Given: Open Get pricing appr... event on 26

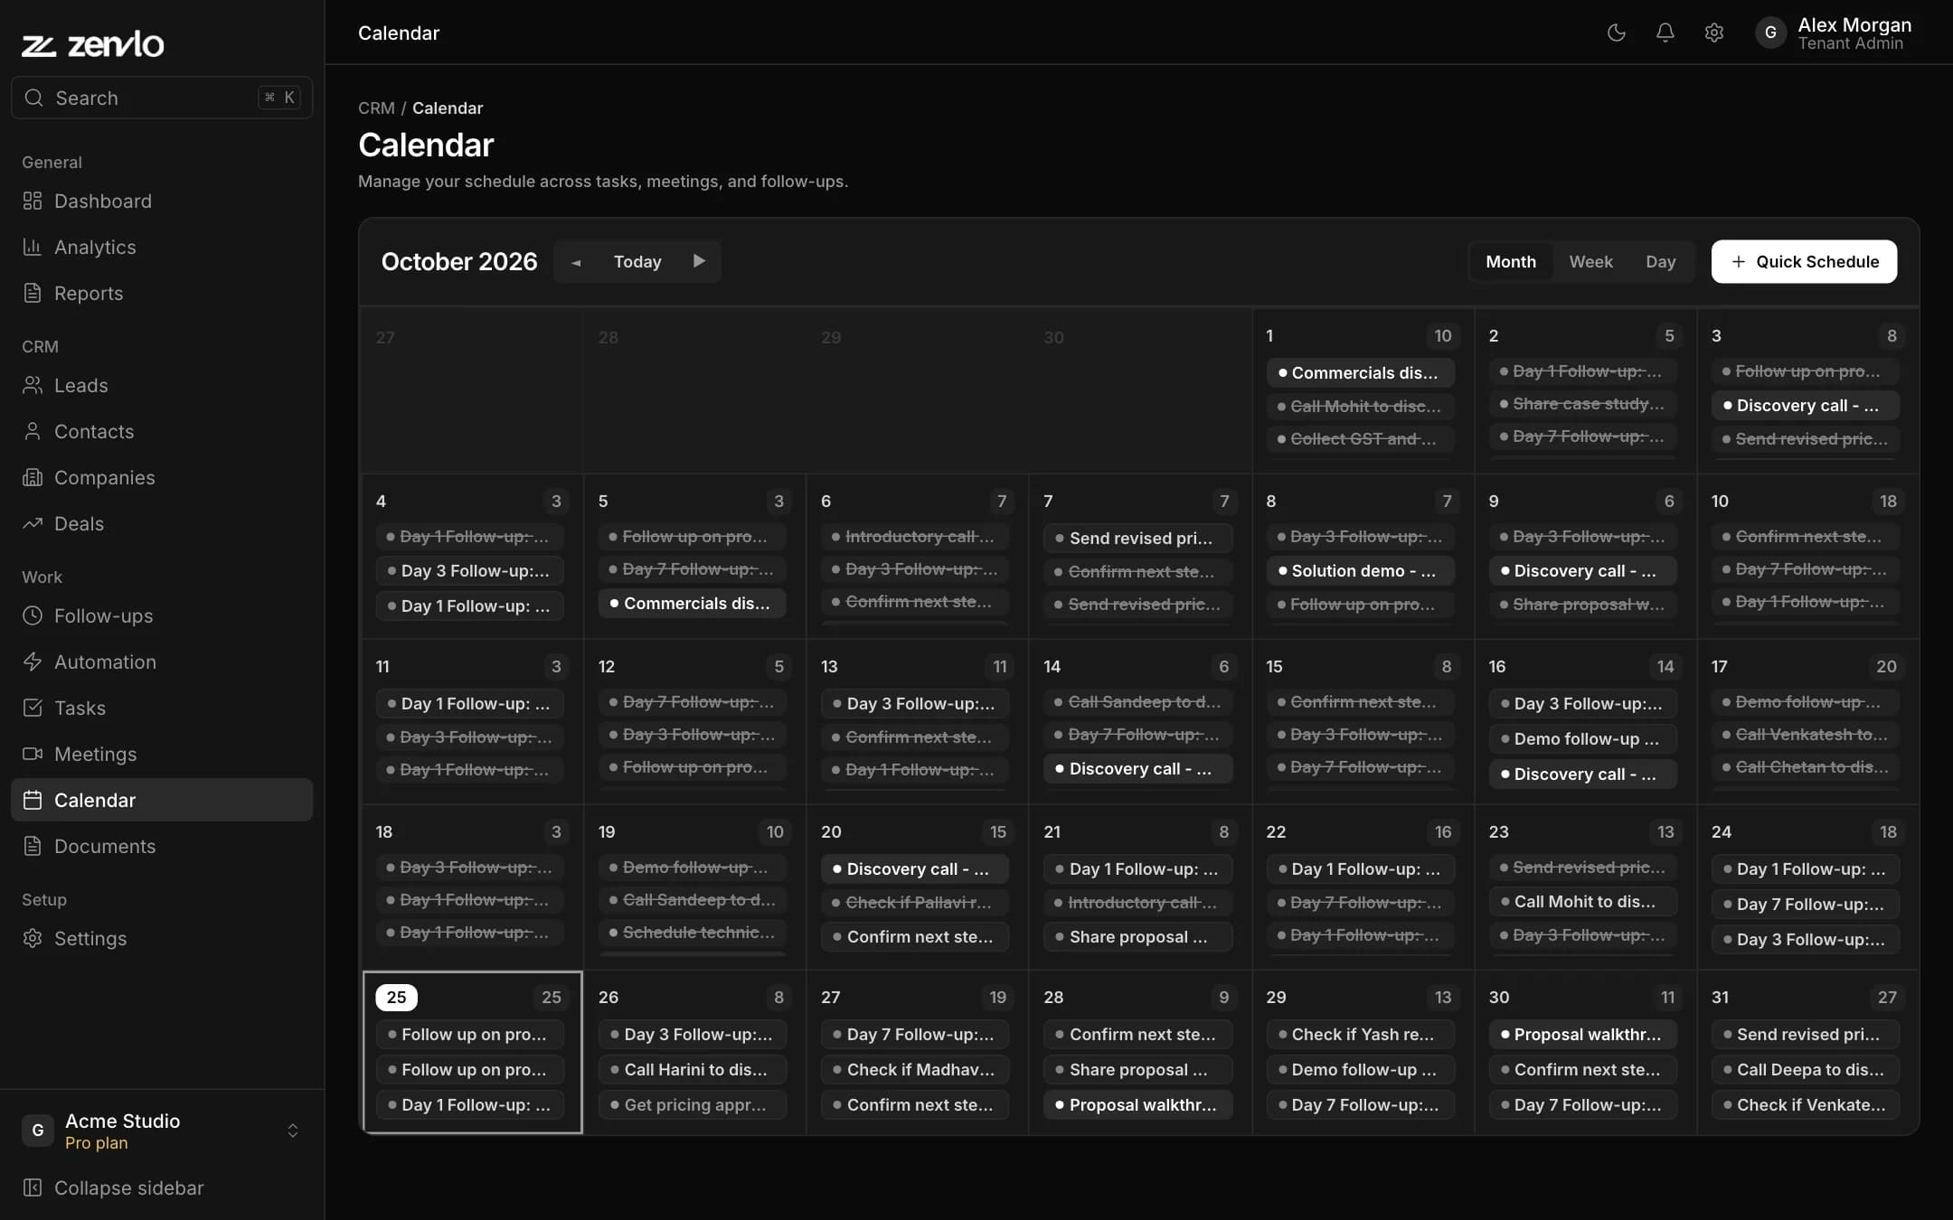Looking at the screenshot, I should tap(693, 1104).
